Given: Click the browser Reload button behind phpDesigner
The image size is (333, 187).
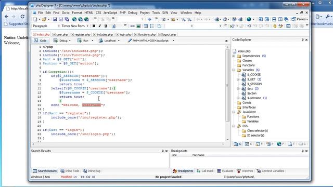Looking at the screenshot, I should pyautogui.click(x=22, y=17).
